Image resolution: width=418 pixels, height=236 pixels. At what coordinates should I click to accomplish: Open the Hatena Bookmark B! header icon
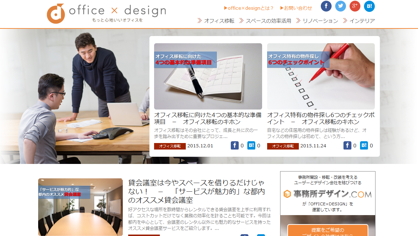click(x=369, y=6)
